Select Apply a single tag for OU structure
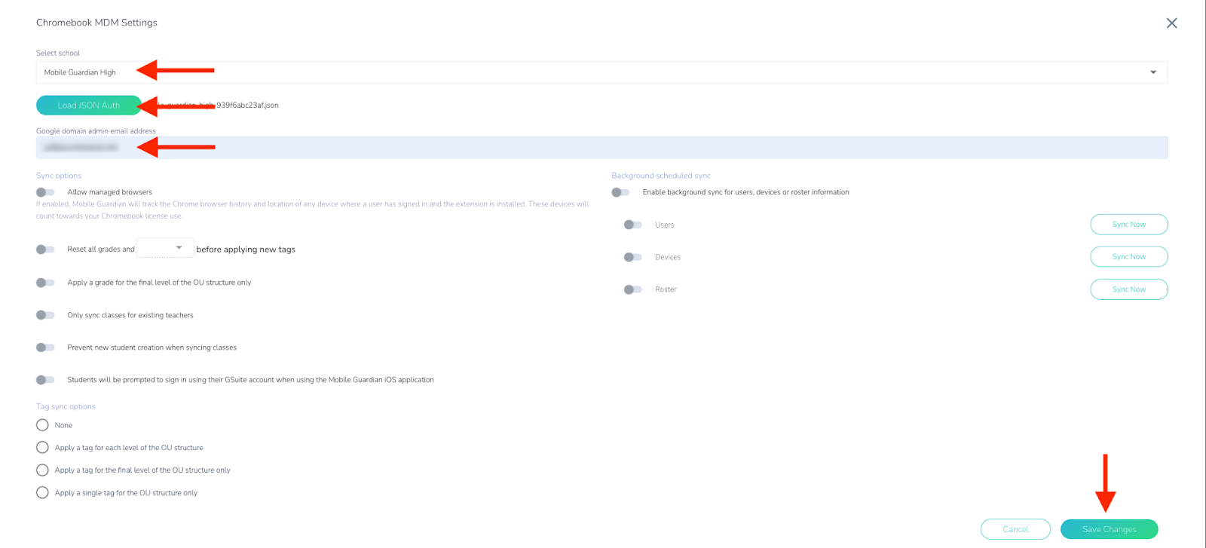The height and width of the screenshot is (548, 1206). 42,493
